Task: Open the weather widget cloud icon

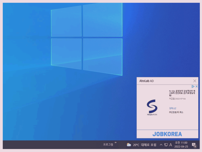Action: pos(129,145)
